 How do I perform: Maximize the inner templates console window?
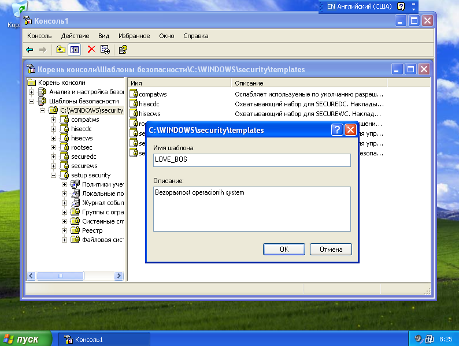410,69
